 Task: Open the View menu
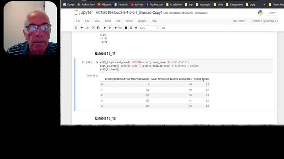coord(97,21)
